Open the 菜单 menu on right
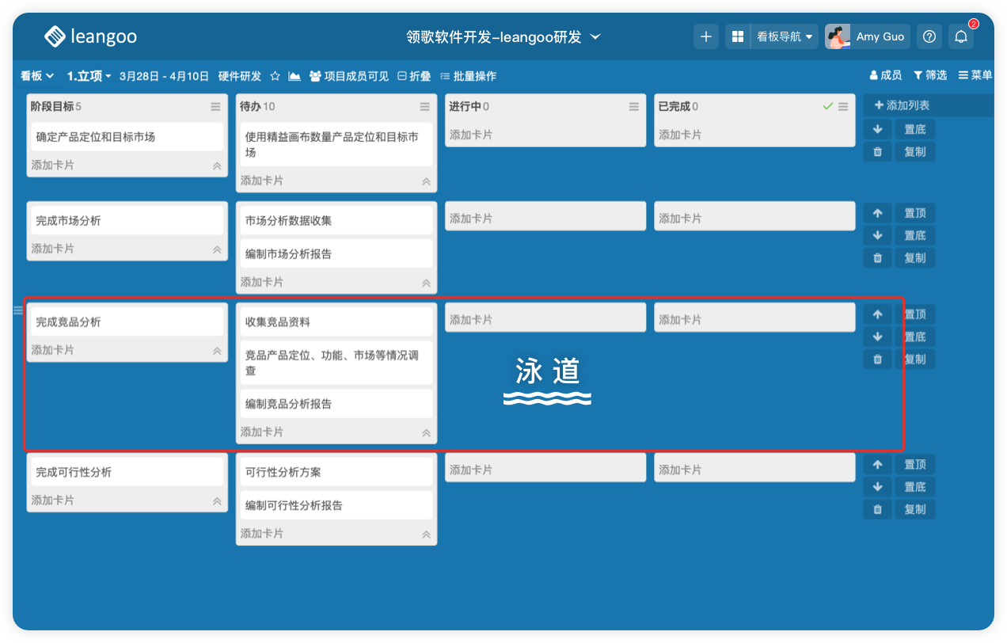1007x643 pixels. [x=975, y=75]
